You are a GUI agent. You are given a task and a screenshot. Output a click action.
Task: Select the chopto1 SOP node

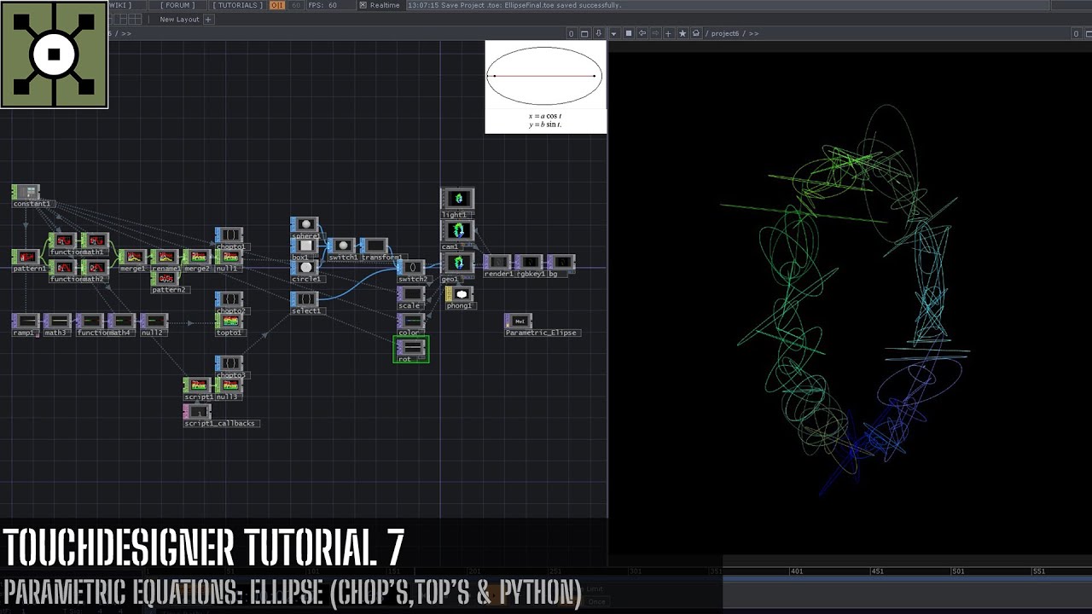[229, 235]
